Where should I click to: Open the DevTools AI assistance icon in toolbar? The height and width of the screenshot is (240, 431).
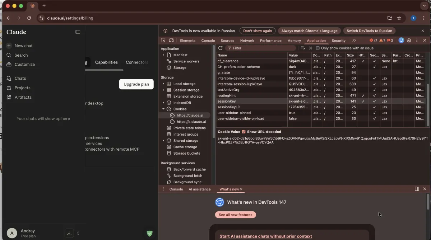[402, 41]
